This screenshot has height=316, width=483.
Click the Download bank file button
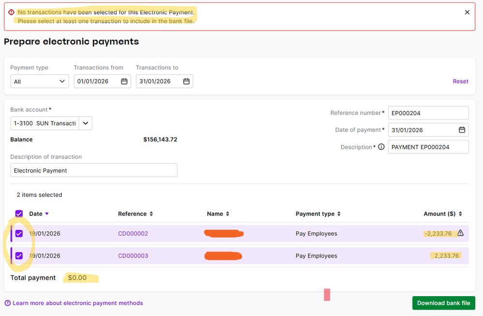coord(443,303)
